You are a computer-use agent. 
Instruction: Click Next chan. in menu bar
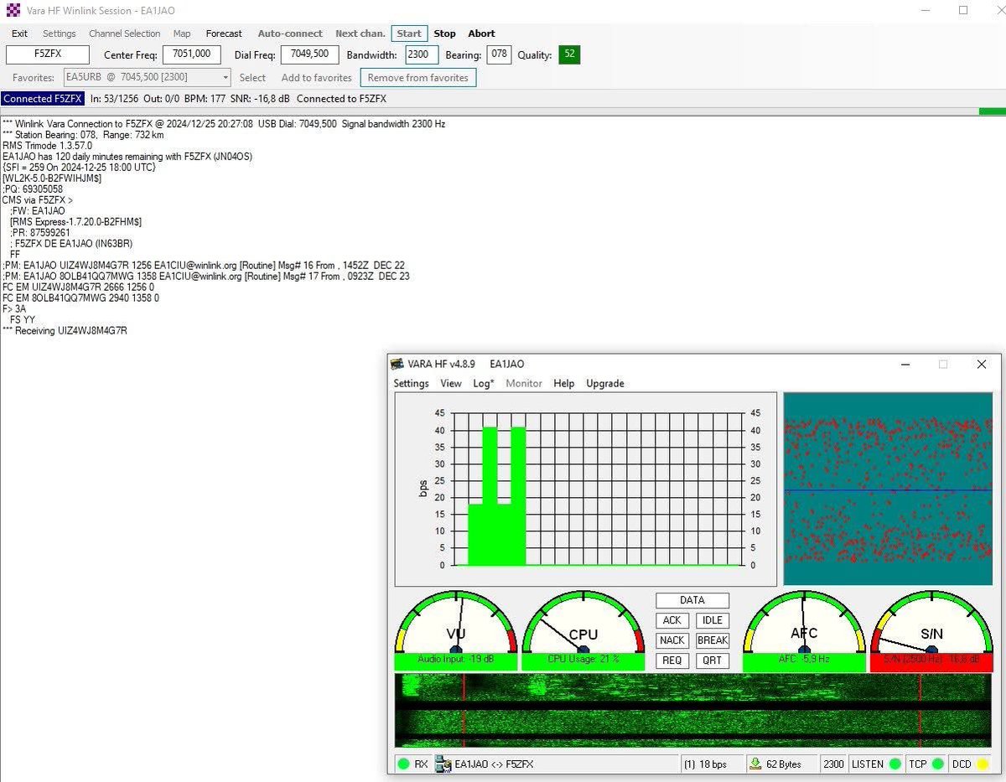(x=360, y=34)
